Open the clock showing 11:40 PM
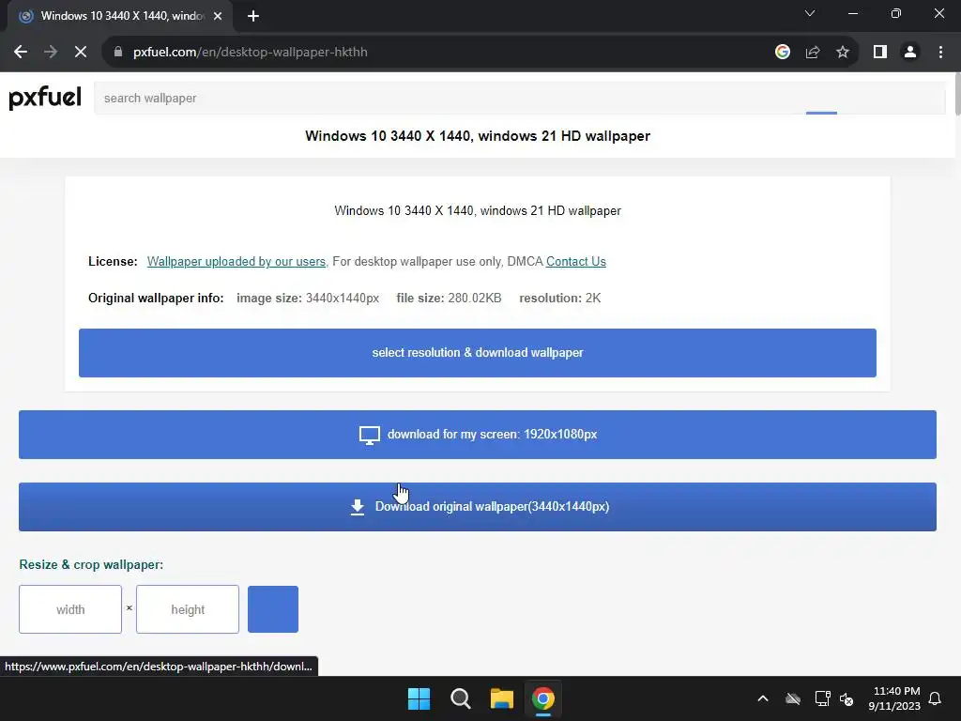961x721 pixels. (x=894, y=698)
